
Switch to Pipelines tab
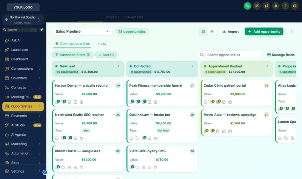[112, 17]
